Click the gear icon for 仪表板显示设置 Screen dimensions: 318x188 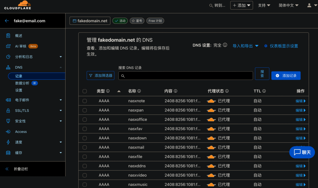pyautogui.click(x=266, y=46)
